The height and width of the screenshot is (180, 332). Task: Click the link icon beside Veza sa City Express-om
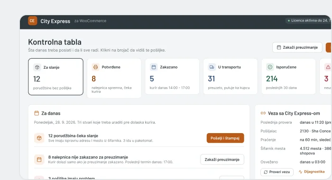263,113
